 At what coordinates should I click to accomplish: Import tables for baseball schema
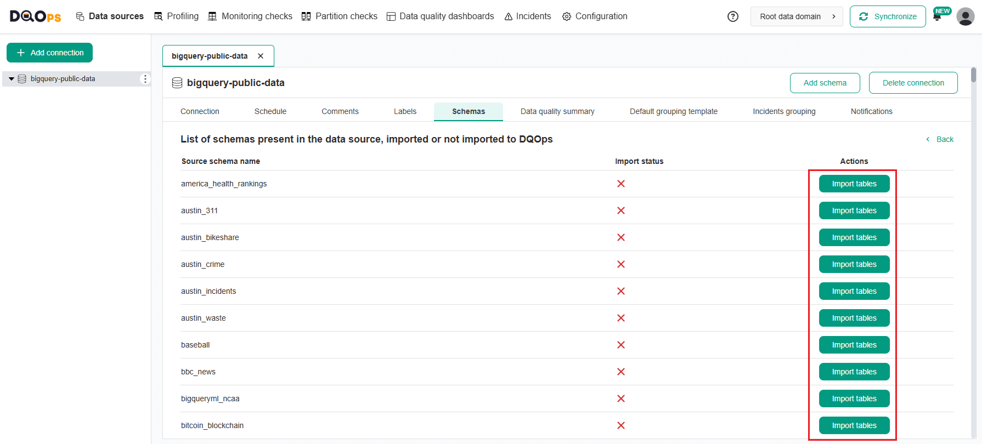pyautogui.click(x=854, y=345)
